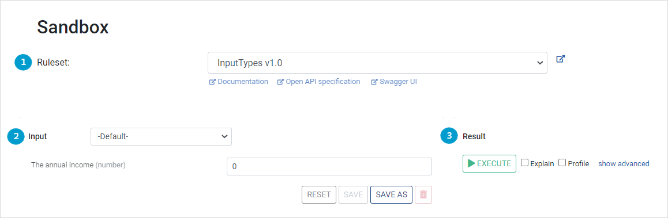This screenshot has width=668, height=218.
Task: Open the Open API specification link
Action: (323, 82)
